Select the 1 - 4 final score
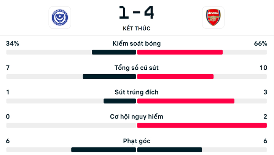Image resolution: width=274 pixels, height=155 pixels. click(136, 13)
